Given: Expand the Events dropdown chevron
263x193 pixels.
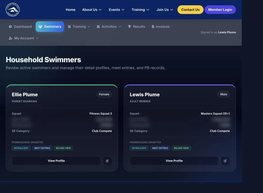Looking at the screenshot, I should [x=123, y=10].
